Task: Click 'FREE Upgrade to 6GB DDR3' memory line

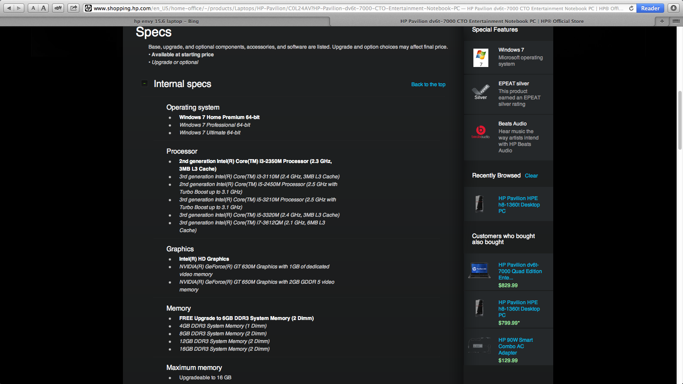Action: coord(246,318)
